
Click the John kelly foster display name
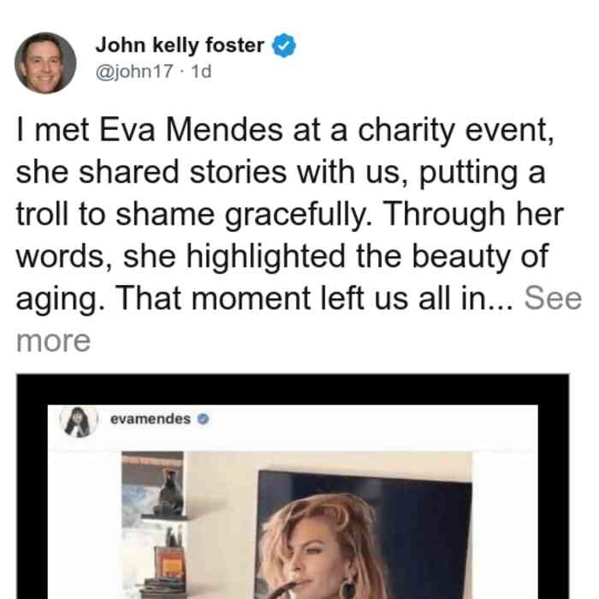click(180, 45)
